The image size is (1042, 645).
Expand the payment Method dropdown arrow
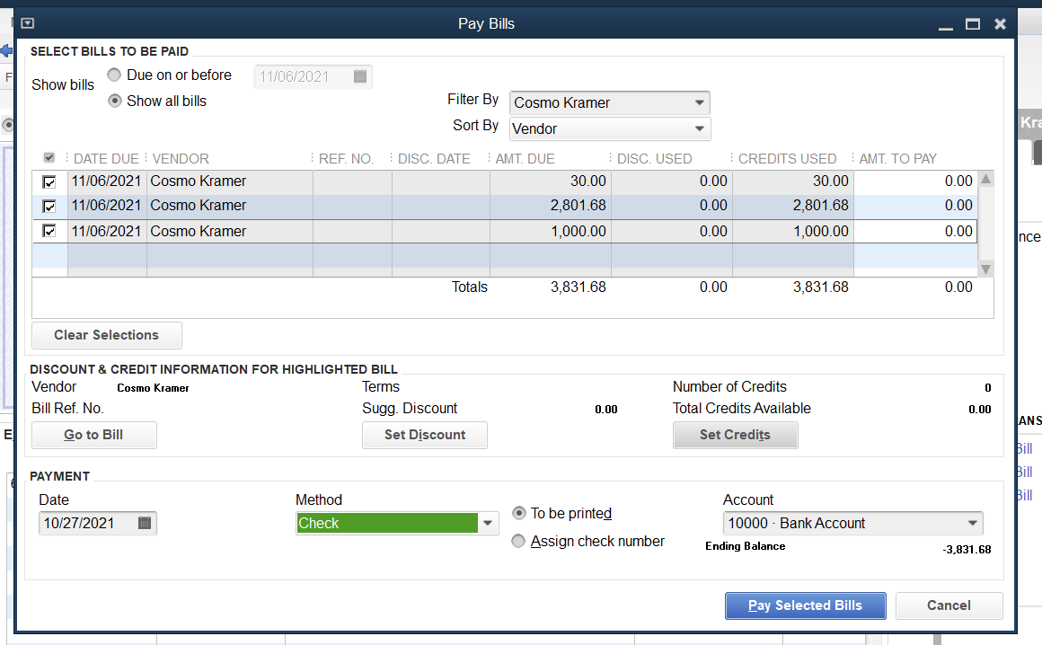[488, 524]
